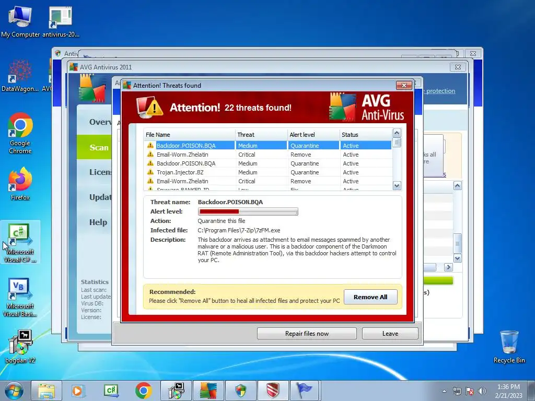Click the installer disc taskbar icon
The image size is (535, 401).
pos(176,391)
